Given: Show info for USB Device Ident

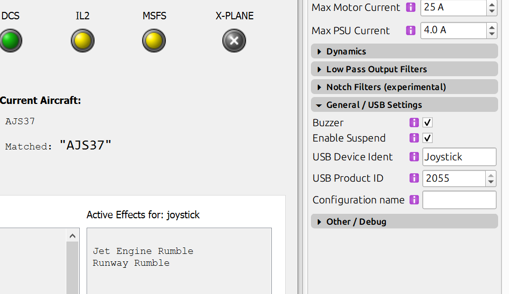Looking at the screenshot, I should pyautogui.click(x=414, y=157).
